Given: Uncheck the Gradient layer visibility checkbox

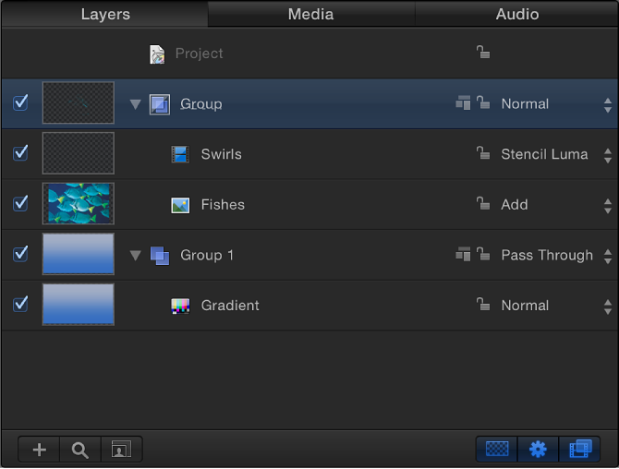Looking at the screenshot, I should (x=20, y=304).
